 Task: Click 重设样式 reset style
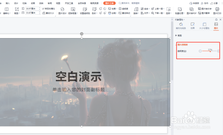click(x=125, y=13)
